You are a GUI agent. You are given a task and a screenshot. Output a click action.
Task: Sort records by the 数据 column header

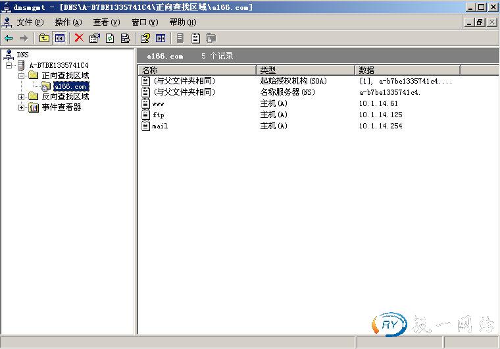click(x=407, y=70)
